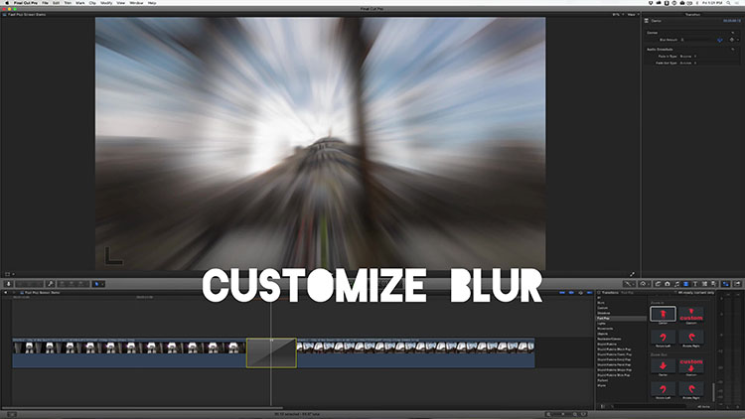745x419 pixels.
Task: Open the keyword editor key icon
Action: point(51,284)
